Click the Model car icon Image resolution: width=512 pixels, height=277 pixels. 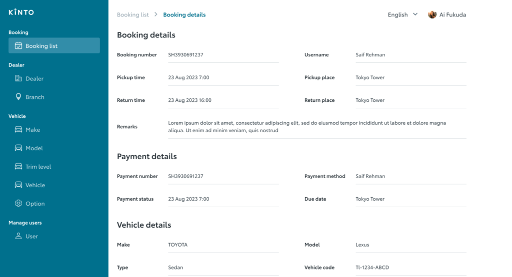(x=18, y=148)
